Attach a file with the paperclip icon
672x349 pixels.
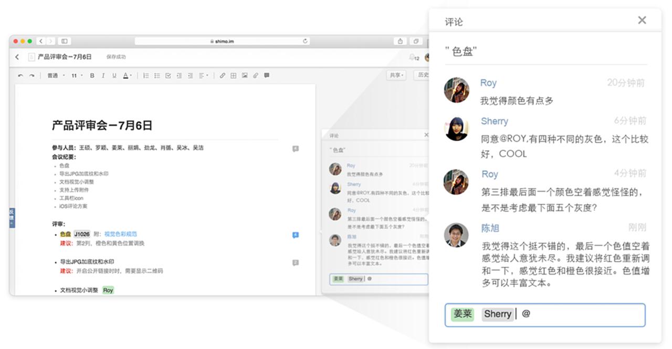256,76
